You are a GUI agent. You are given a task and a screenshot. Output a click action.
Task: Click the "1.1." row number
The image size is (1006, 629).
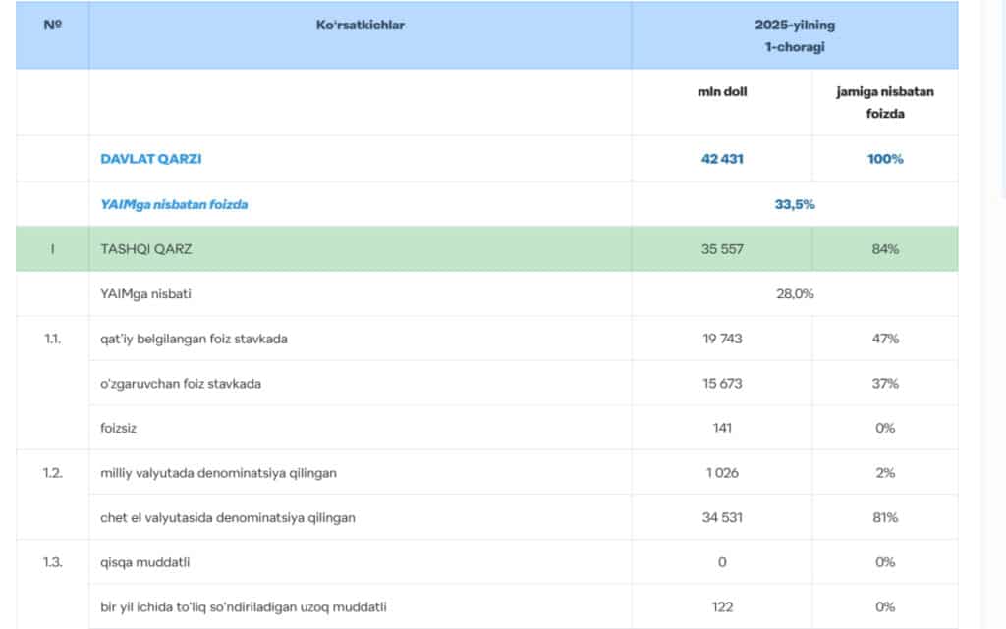53,339
